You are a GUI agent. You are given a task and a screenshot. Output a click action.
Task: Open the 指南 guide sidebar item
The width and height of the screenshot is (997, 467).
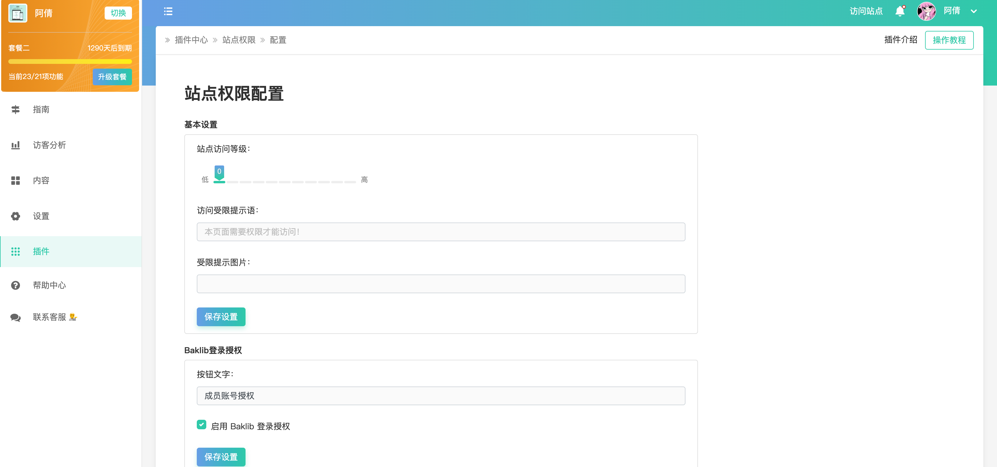[41, 110]
